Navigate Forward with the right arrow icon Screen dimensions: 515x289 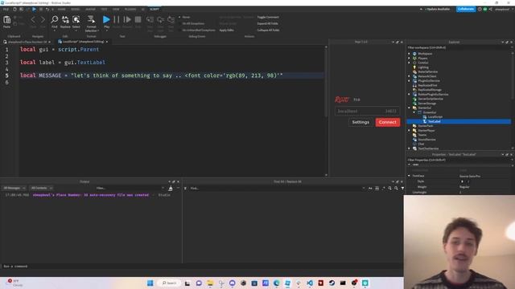click(43, 19)
